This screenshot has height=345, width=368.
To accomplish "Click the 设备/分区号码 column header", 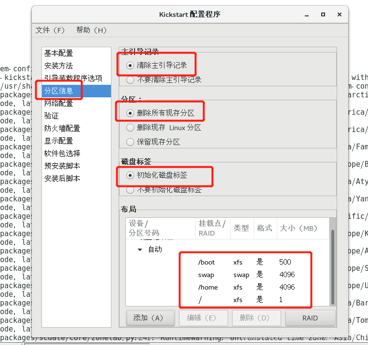I will coord(161,228).
